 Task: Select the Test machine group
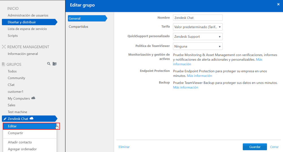(17, 112)
